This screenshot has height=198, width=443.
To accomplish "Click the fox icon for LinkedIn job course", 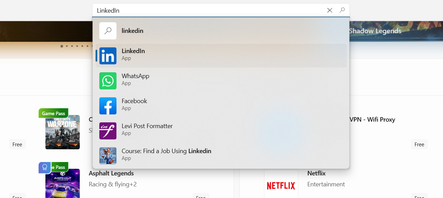I will tap(108, 156).
